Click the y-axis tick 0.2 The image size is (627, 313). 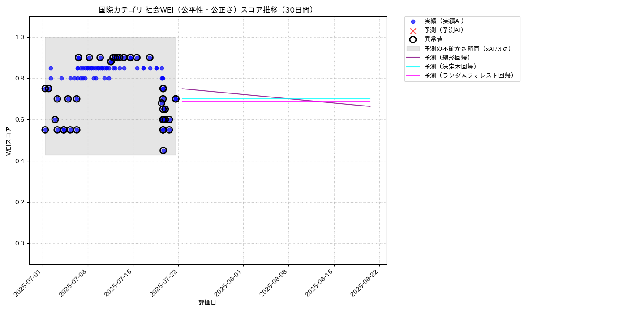coord(21,202)
